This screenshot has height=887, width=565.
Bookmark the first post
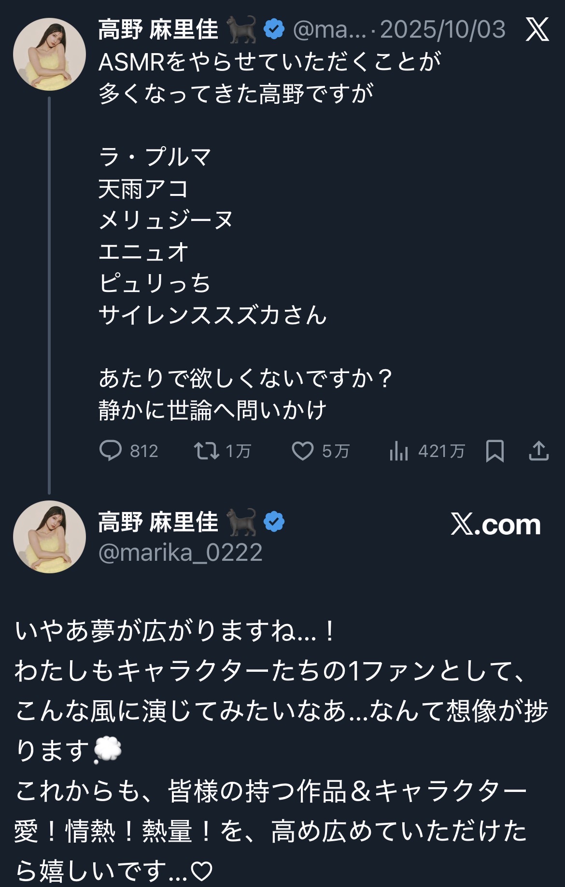click(495, 451)
